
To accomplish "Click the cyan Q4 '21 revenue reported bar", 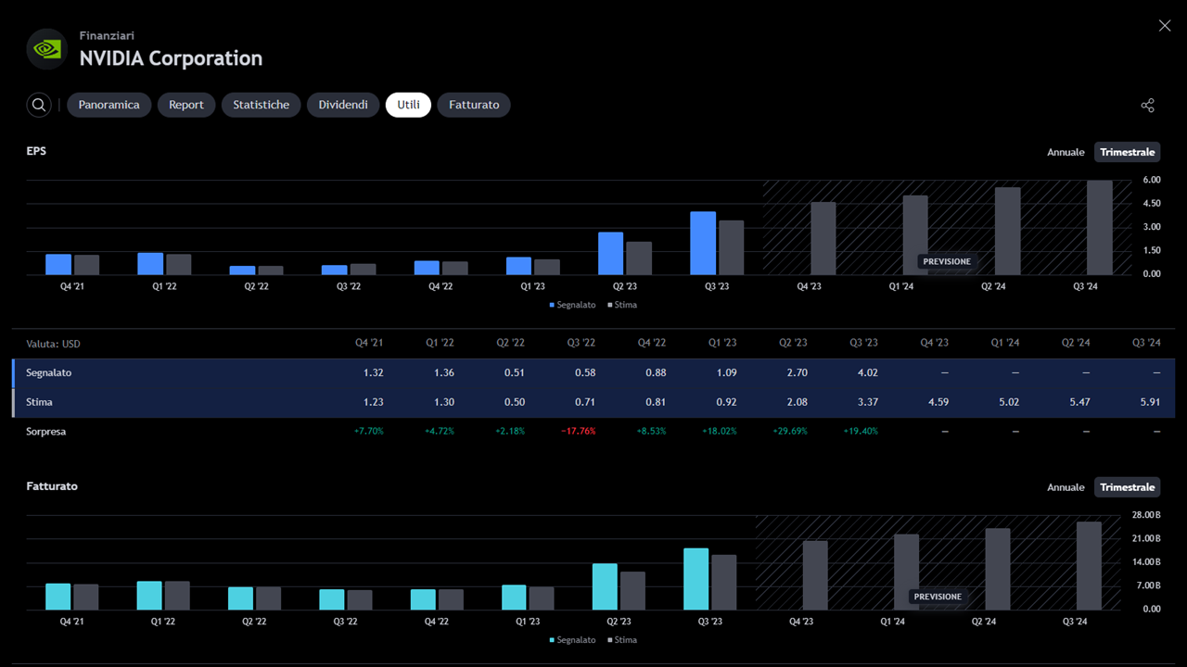I will coord(58,597).
